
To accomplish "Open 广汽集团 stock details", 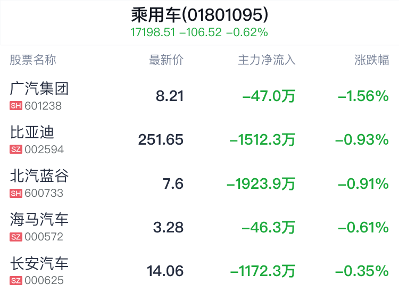I will [x=40, y=88].
